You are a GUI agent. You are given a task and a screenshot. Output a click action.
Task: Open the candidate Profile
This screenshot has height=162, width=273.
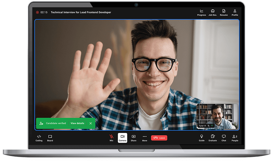[235, 13]
